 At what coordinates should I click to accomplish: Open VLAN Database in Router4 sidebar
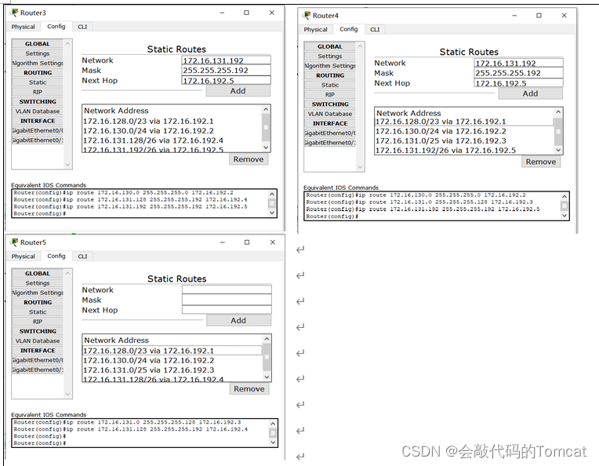[330, 114]
